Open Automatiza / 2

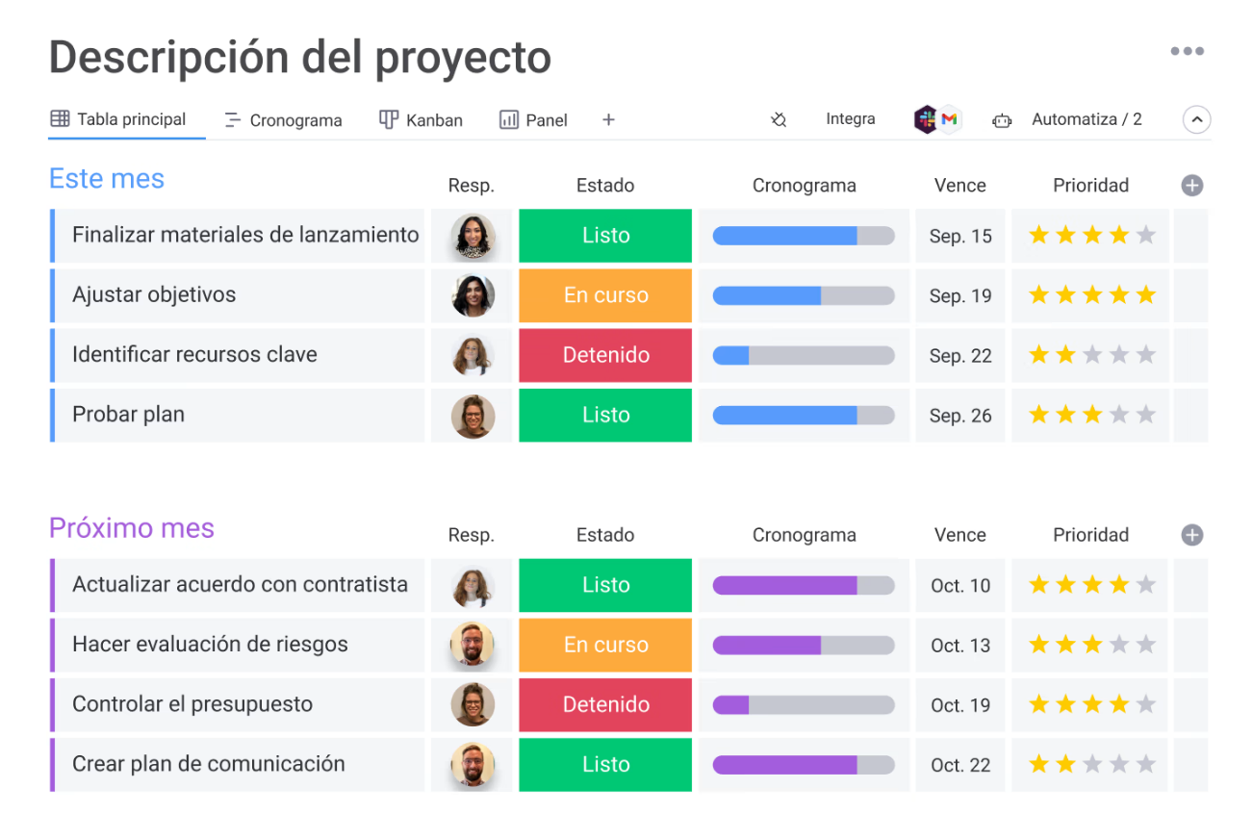[x=1087, y=119]
